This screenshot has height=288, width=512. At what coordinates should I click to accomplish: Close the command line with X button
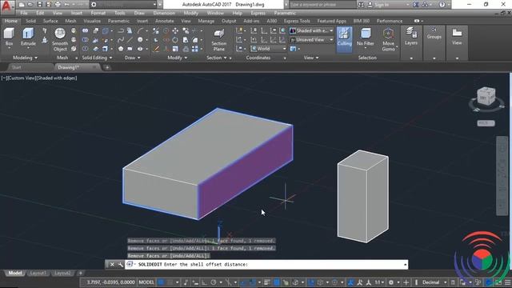point(112,265)
